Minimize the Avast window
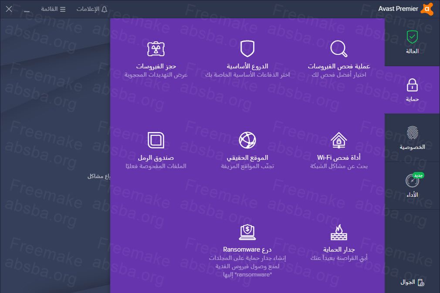 click(x=27, y=11)
